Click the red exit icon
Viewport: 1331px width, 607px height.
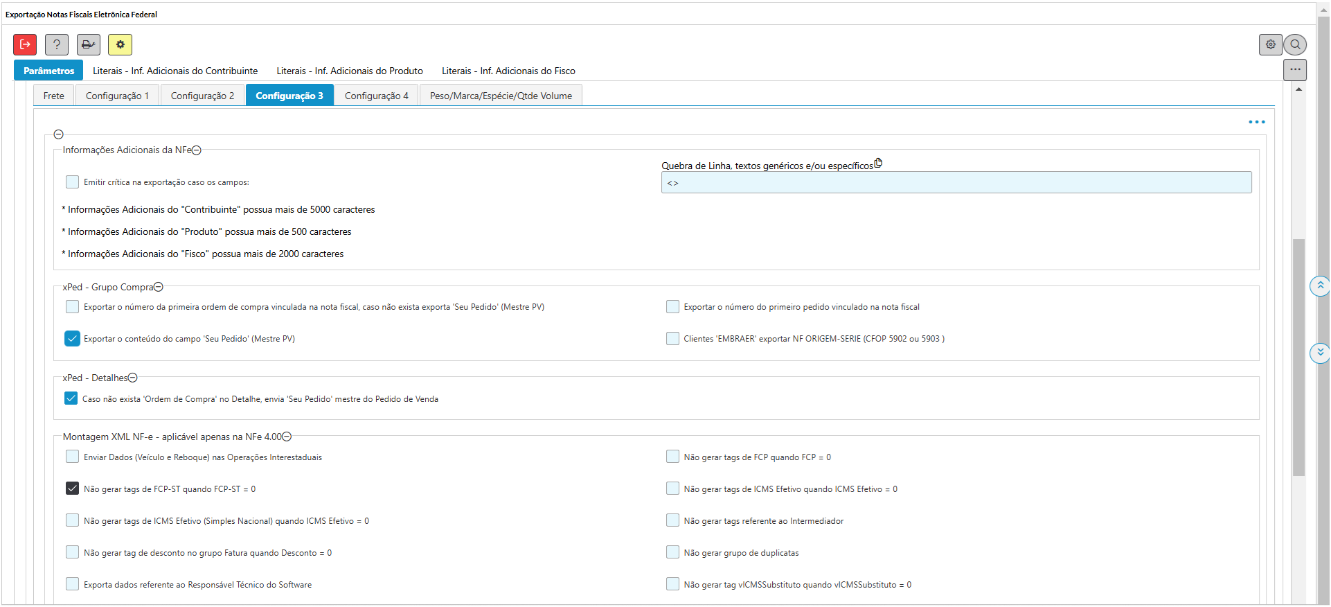coord(25,44)
